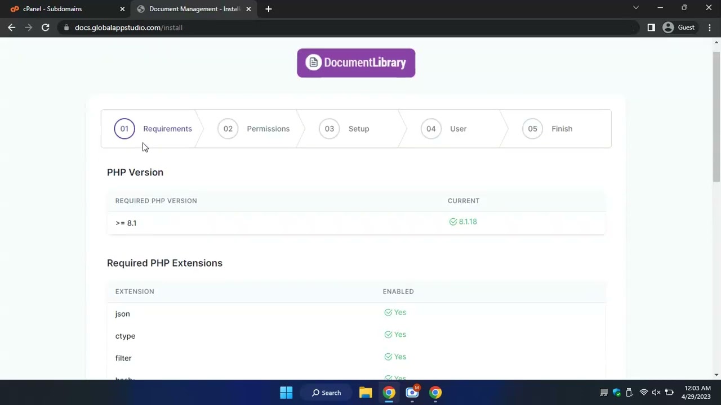Screen dimensions: 721x405
Task: Open the Guest profile menu
Action: click(x=679, y=28)
